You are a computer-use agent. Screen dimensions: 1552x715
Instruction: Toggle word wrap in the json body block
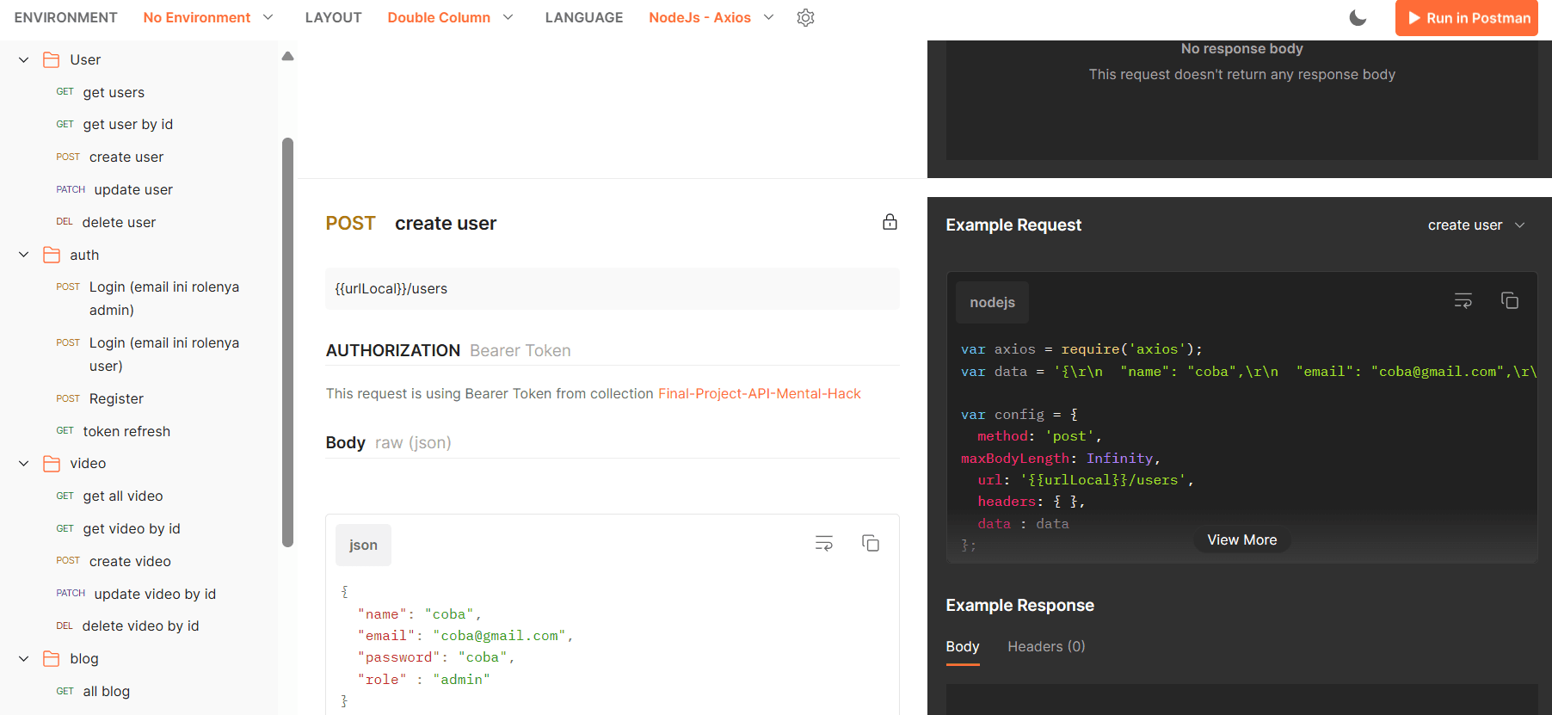coord(824,543)
